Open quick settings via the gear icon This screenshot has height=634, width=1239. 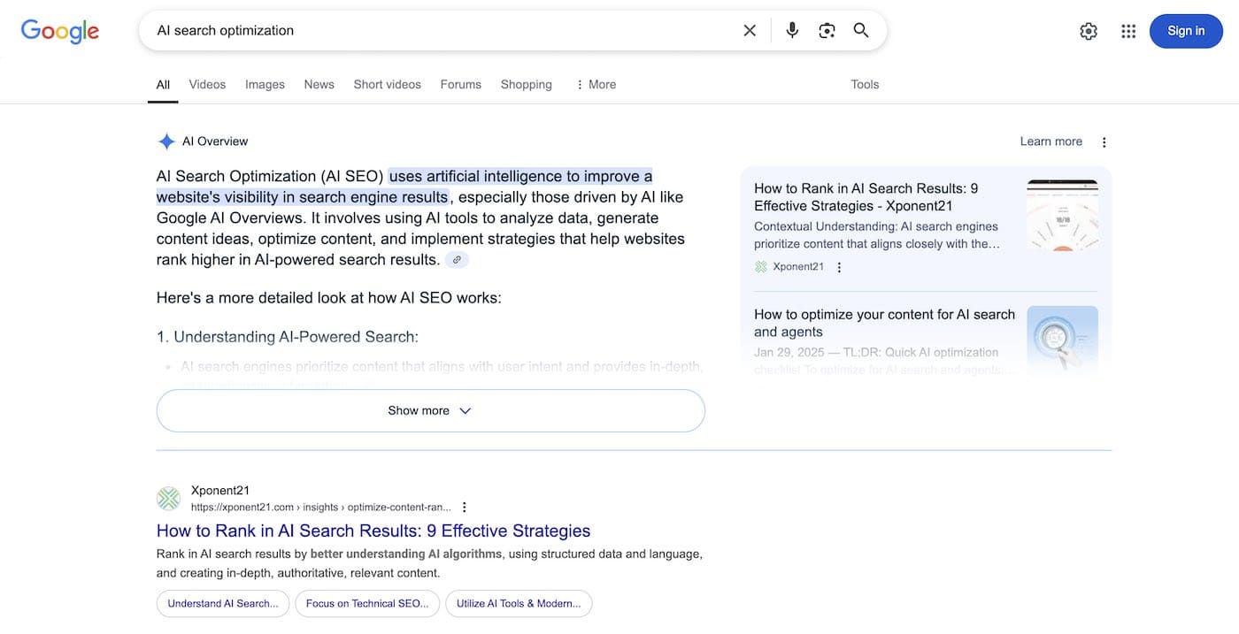pos(1088,29)
